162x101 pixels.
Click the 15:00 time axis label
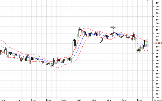[x=79, y=100]
